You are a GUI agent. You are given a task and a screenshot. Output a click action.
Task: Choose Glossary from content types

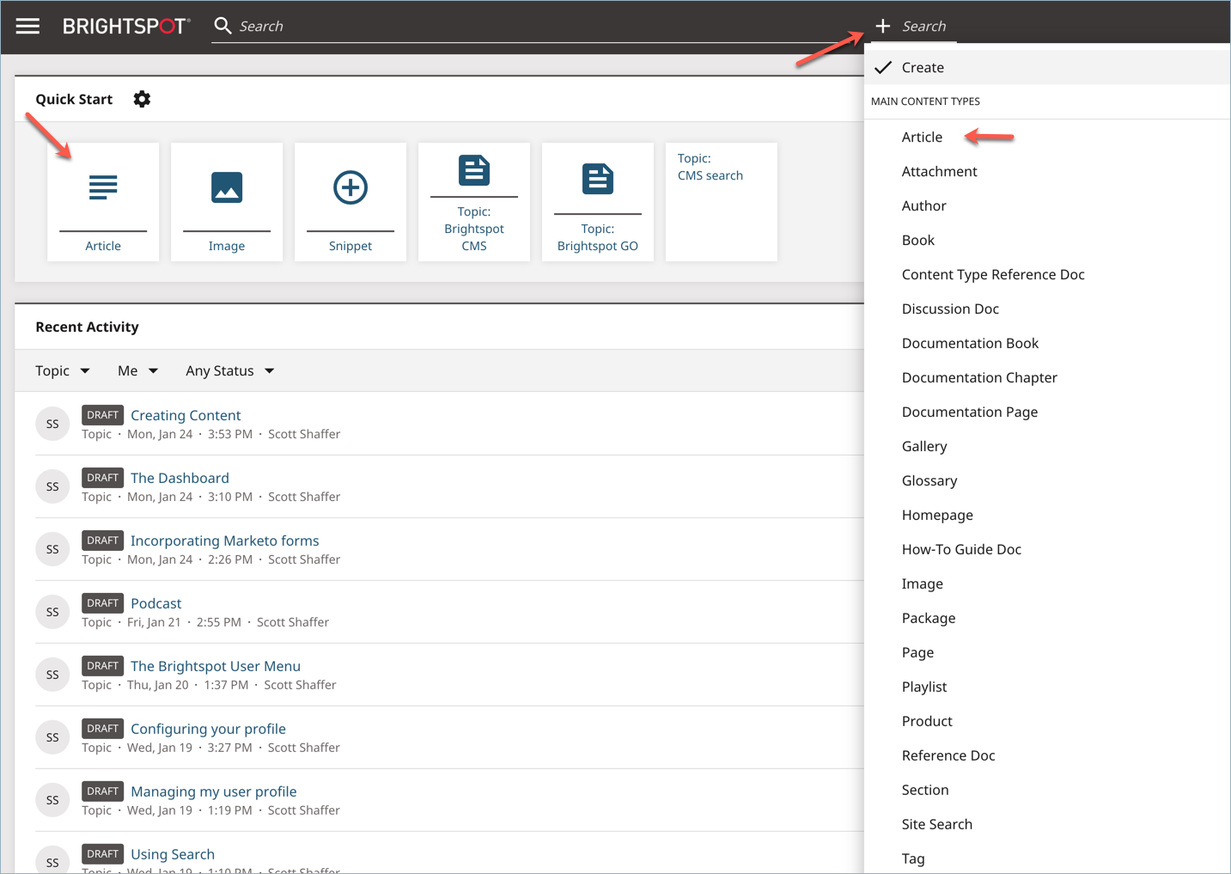[x=929, y=480]
